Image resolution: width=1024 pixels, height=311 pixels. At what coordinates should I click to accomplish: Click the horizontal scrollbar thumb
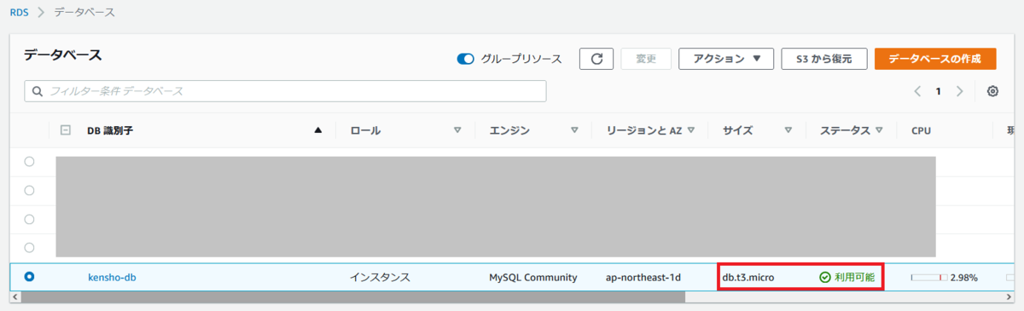point(353,297)
